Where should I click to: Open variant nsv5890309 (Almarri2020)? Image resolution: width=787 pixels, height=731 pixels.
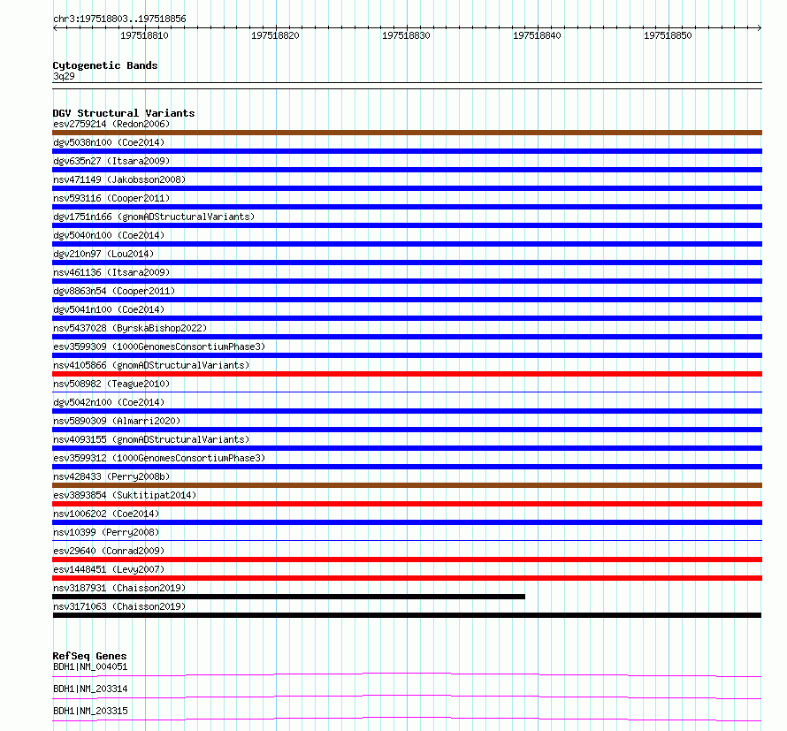pyautogui.click(x=117, y=421)
